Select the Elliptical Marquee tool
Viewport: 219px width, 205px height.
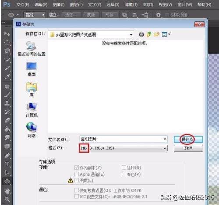tap(7, 42)
